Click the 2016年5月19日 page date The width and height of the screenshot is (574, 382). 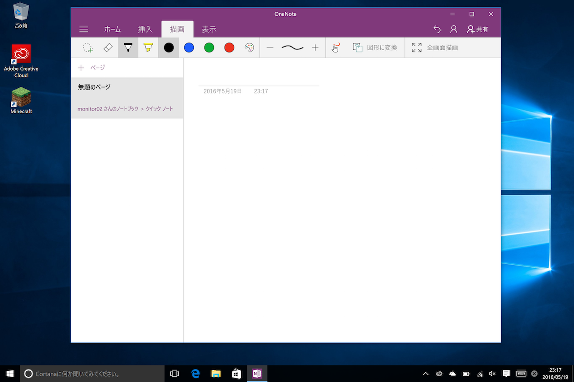pos(223,91)
